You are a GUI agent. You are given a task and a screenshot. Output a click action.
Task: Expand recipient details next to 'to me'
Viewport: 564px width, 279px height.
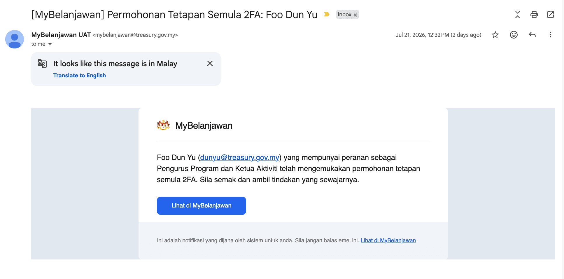(50, 44)
